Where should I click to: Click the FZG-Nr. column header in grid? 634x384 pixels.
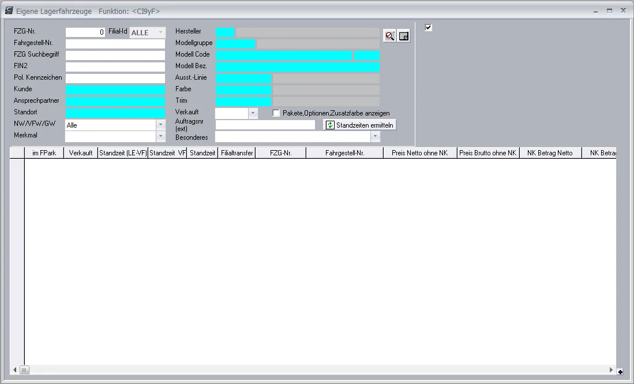point(280,153)
